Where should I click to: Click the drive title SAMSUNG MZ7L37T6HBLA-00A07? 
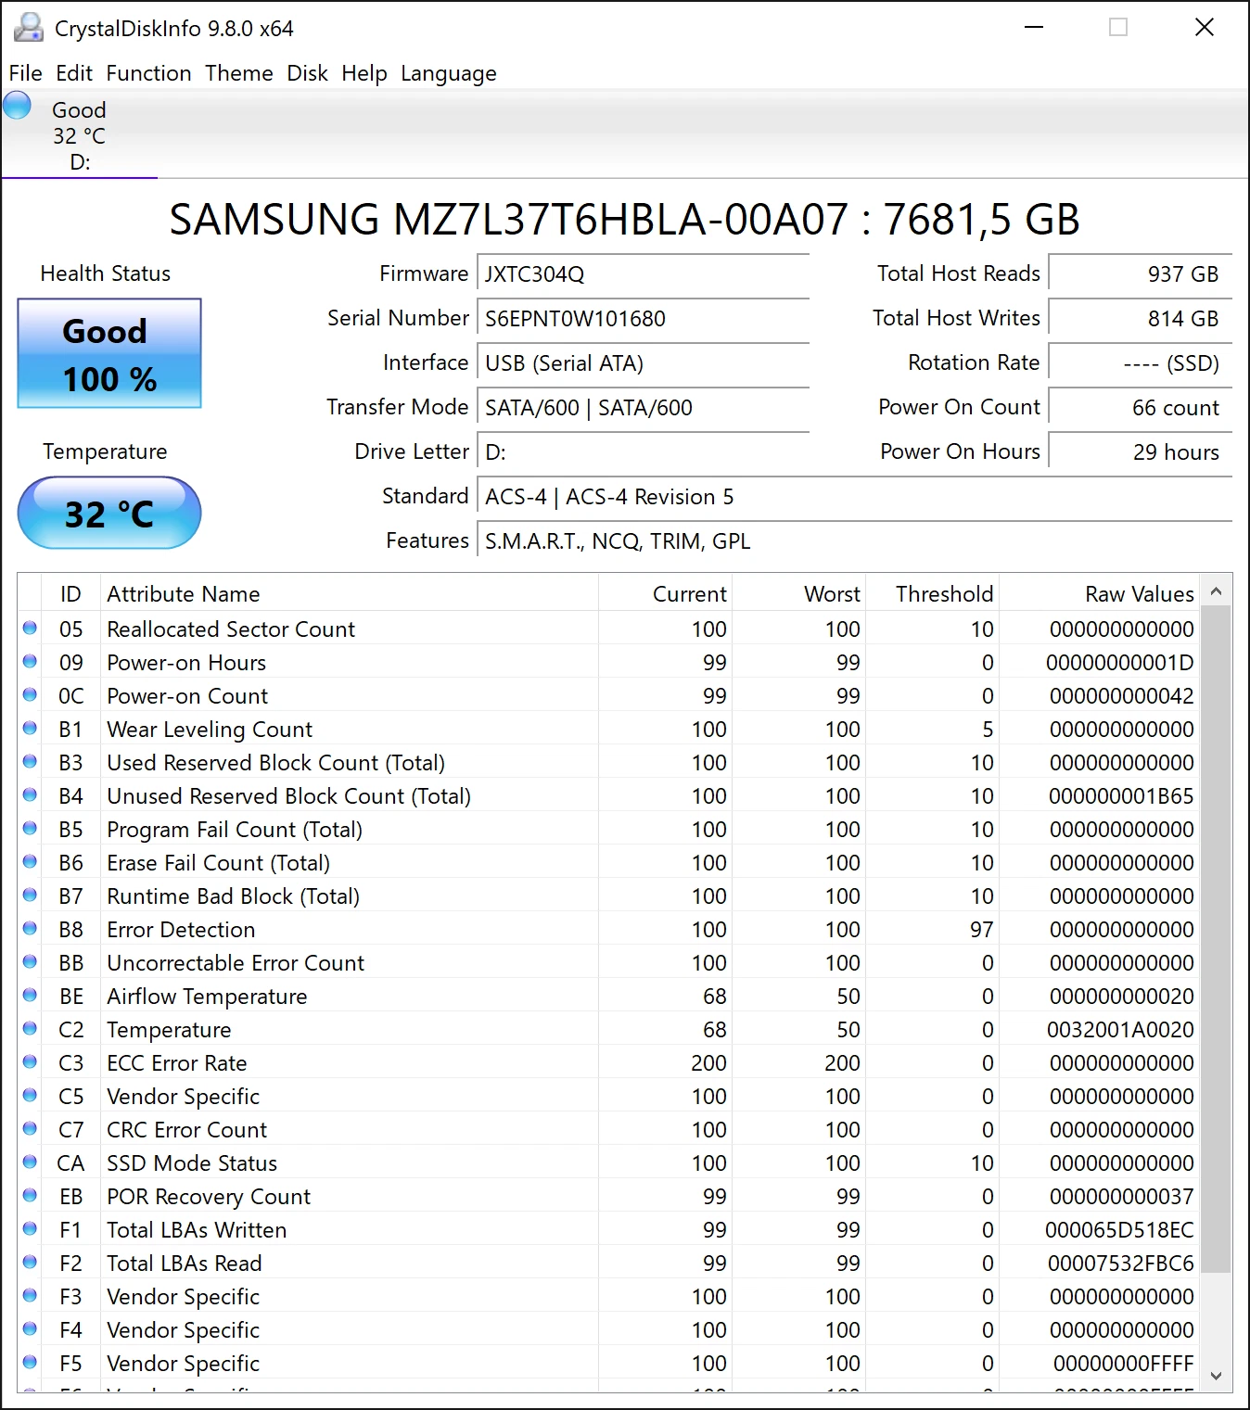point(508,220)
